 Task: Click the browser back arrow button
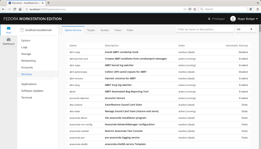click(4, 9)
